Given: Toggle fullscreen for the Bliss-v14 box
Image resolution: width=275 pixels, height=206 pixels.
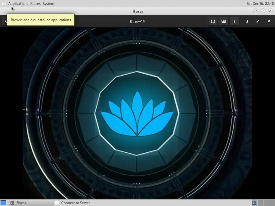Looking at the screenshot, I should [x=213, y=21].
